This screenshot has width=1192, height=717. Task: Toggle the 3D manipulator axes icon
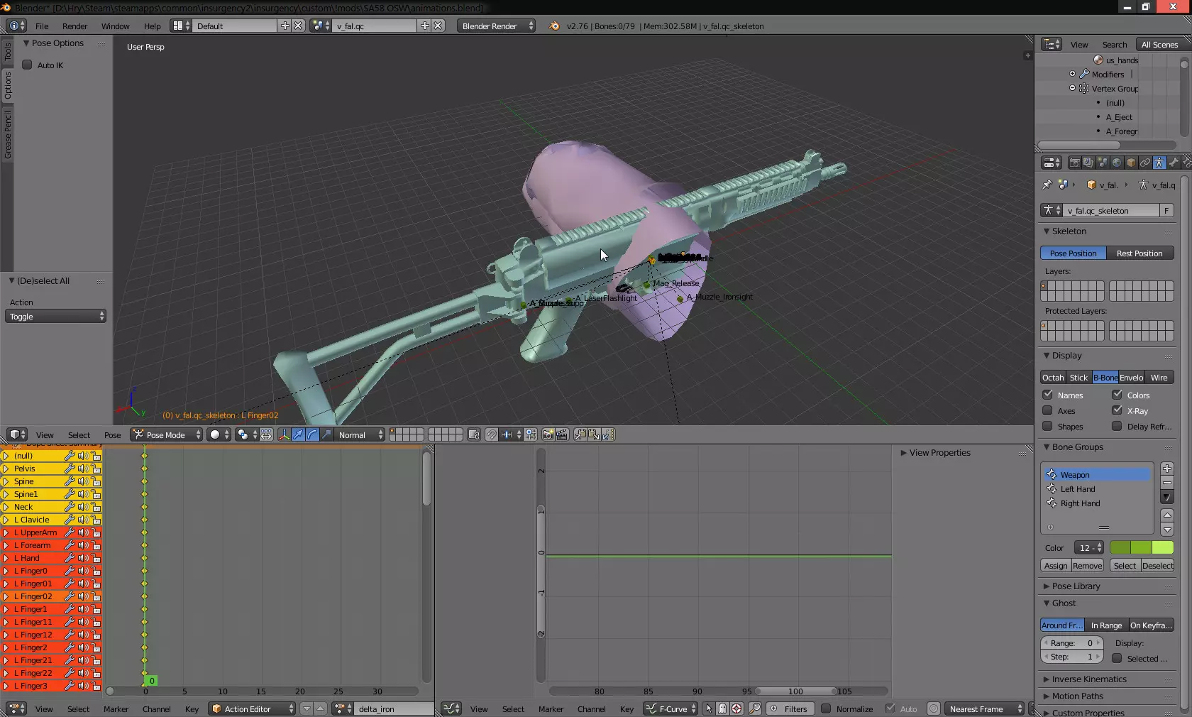[284, 434]
